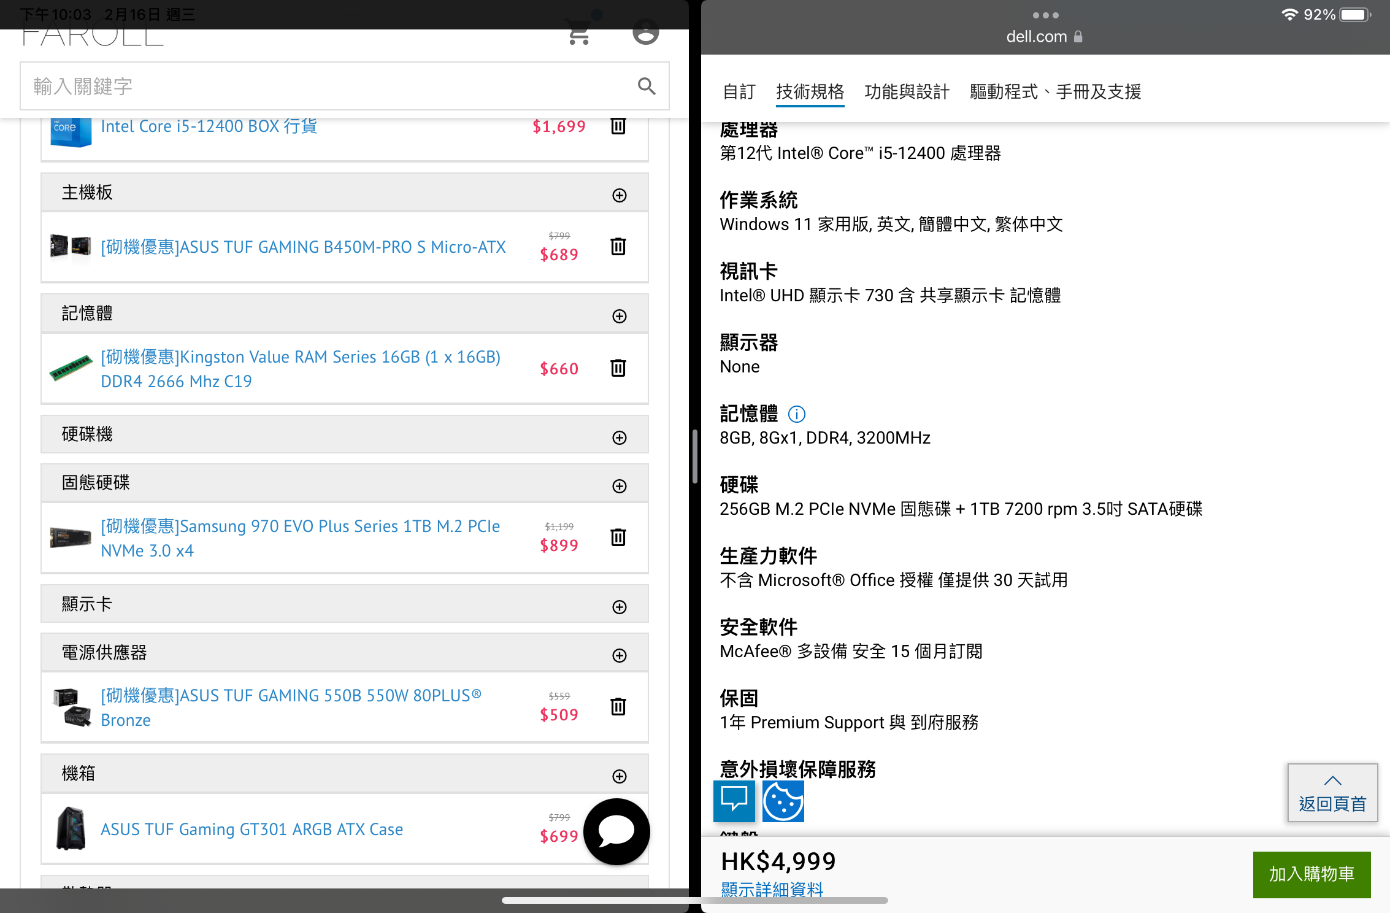Click the search magnifier icon

point(647,86)
